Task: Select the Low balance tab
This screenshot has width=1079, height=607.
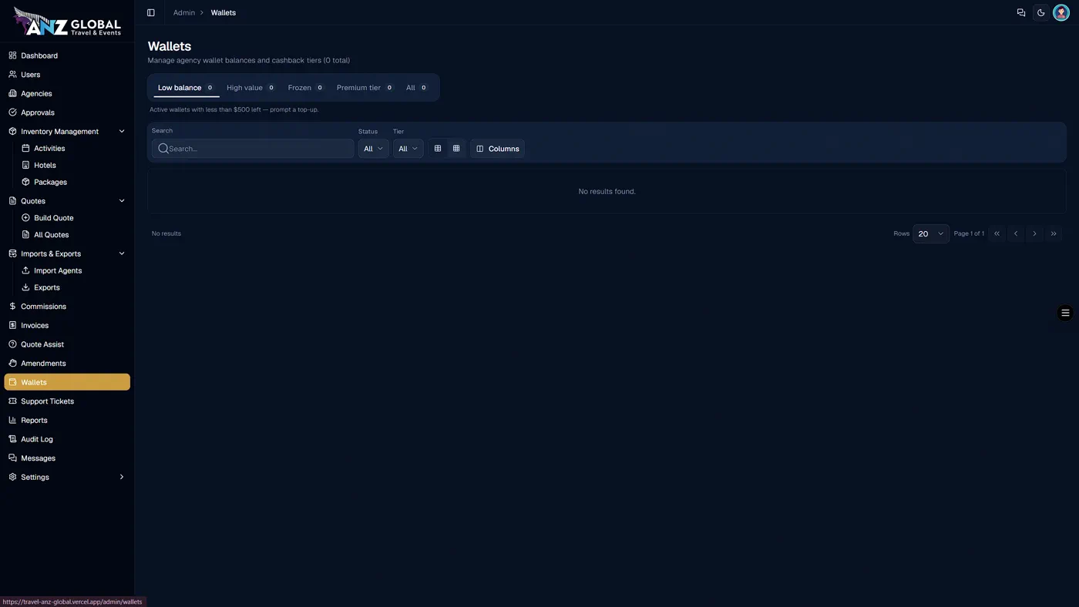Action: point(186,88)
